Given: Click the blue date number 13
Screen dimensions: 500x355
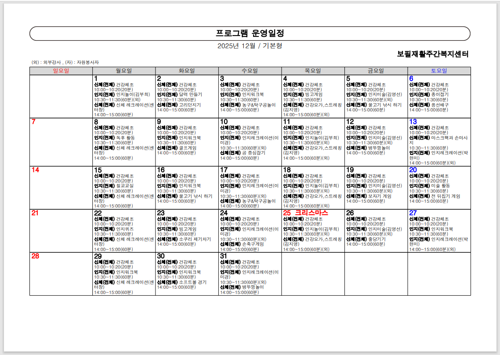Looking at the screenshot, I should click(413, 122).
